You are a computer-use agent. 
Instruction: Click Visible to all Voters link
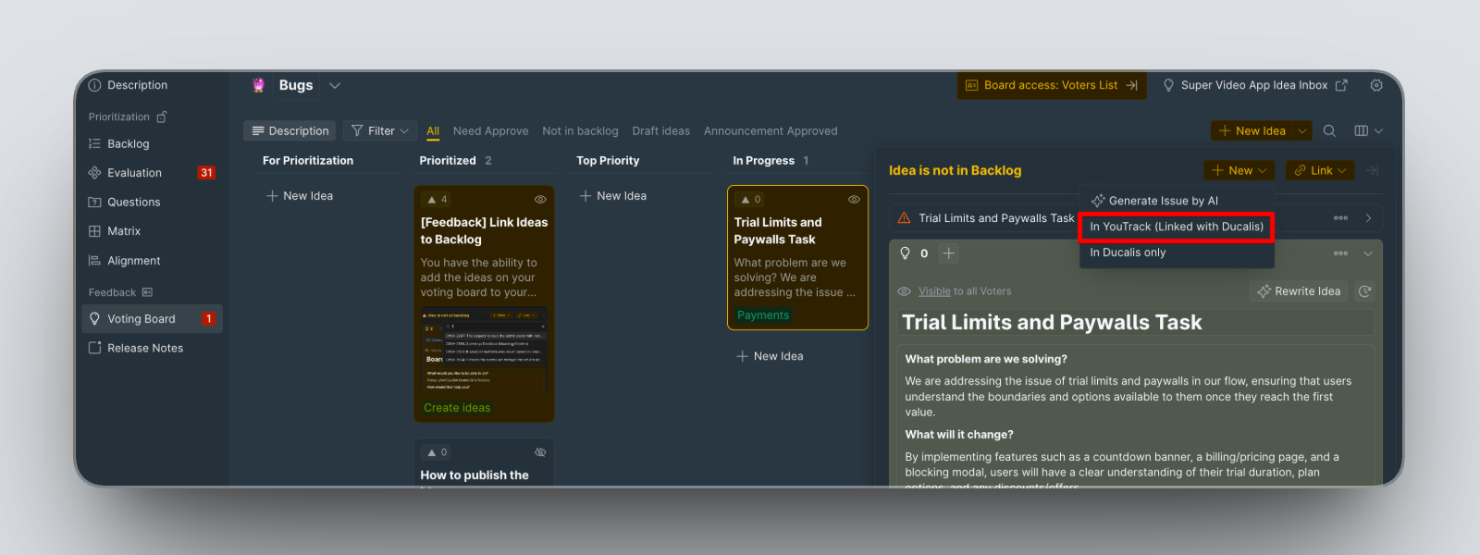[x=934, y=291]
